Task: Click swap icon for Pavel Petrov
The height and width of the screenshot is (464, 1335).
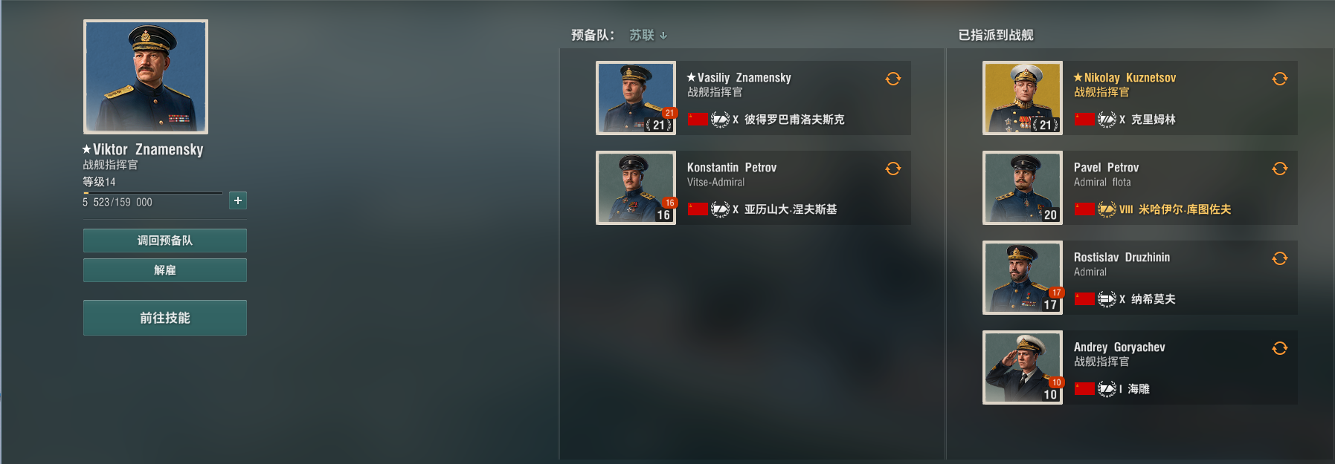Action: [1280, 169]
